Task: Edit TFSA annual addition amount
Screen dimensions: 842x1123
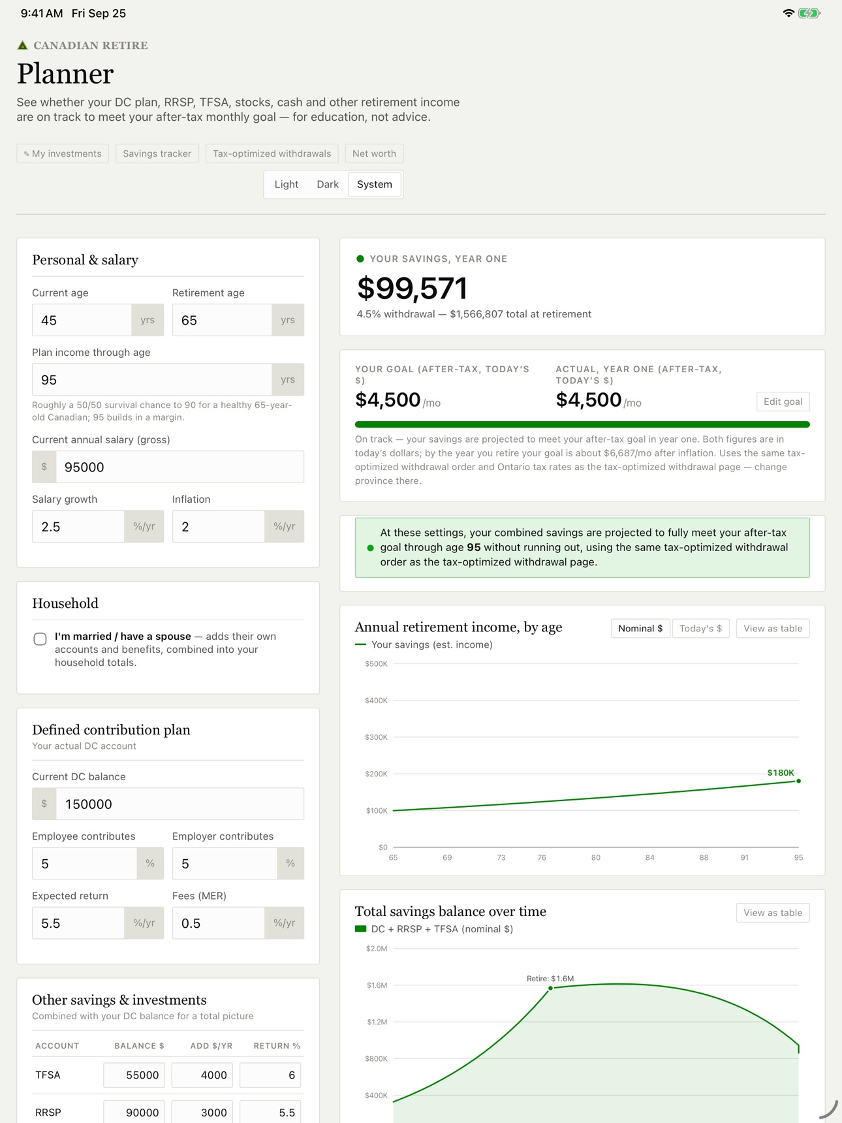Action: [x=202, y=1075]
